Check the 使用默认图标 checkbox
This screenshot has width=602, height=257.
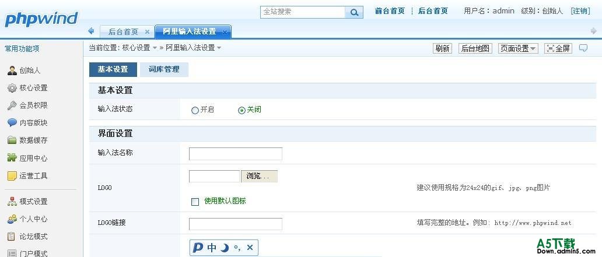click(x=195, y=202)
